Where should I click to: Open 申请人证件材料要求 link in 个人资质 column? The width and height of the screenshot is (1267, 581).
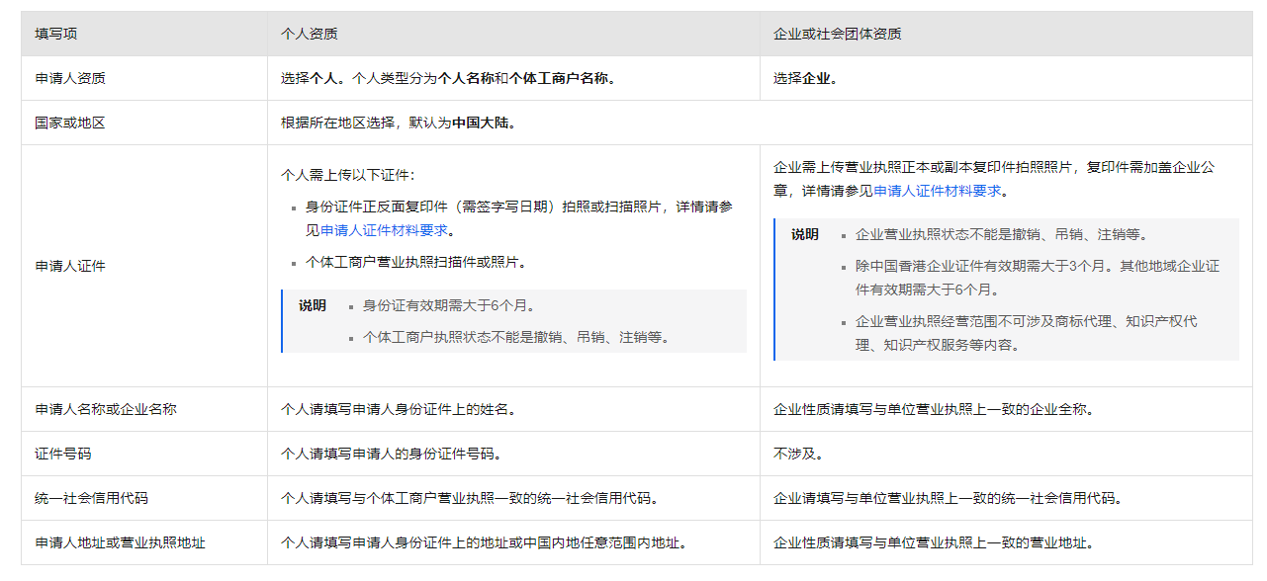pyautogui.click(x=384, y=230)
